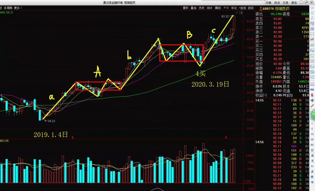This screenshot has width=315, height=191.
Task: Click the 换手 value 0.63%
Action: point(277,86)
